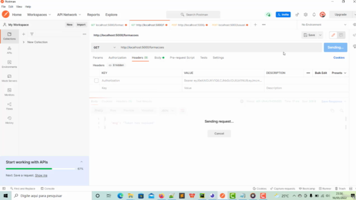Open the GET method dropdown
The image size is (356, 200).
(x=105, y=47)
